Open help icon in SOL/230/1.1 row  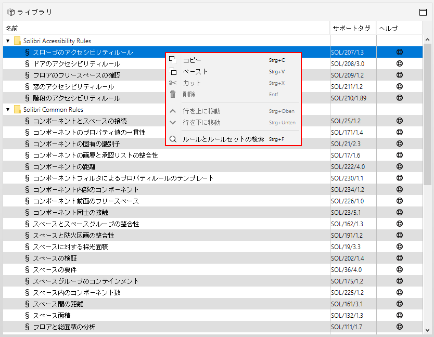[400, 178]
